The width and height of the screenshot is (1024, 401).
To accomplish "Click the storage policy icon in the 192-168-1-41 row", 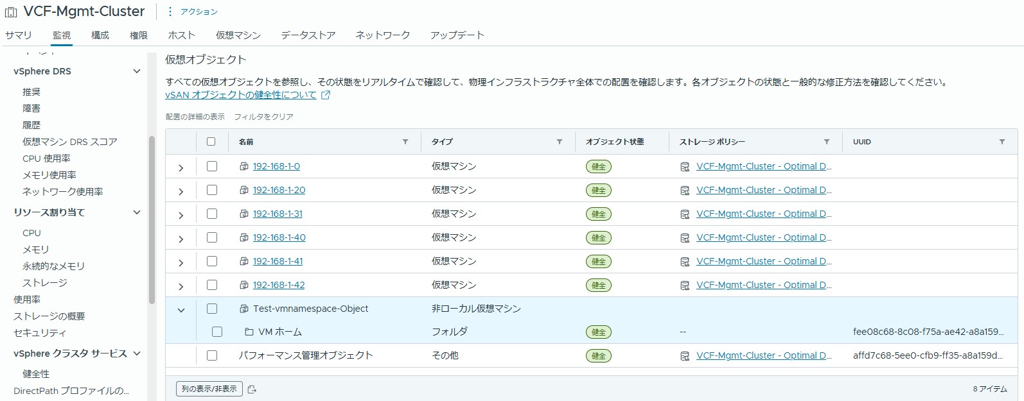I will click(685, 262).
